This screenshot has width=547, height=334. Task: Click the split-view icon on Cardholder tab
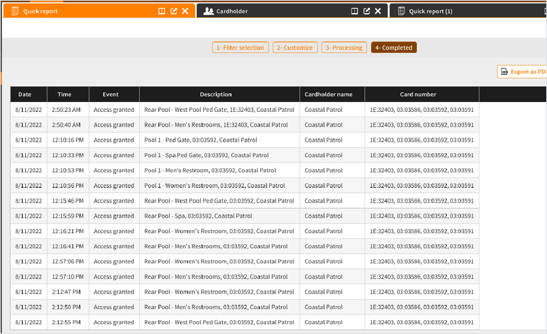tap(354, 11)
